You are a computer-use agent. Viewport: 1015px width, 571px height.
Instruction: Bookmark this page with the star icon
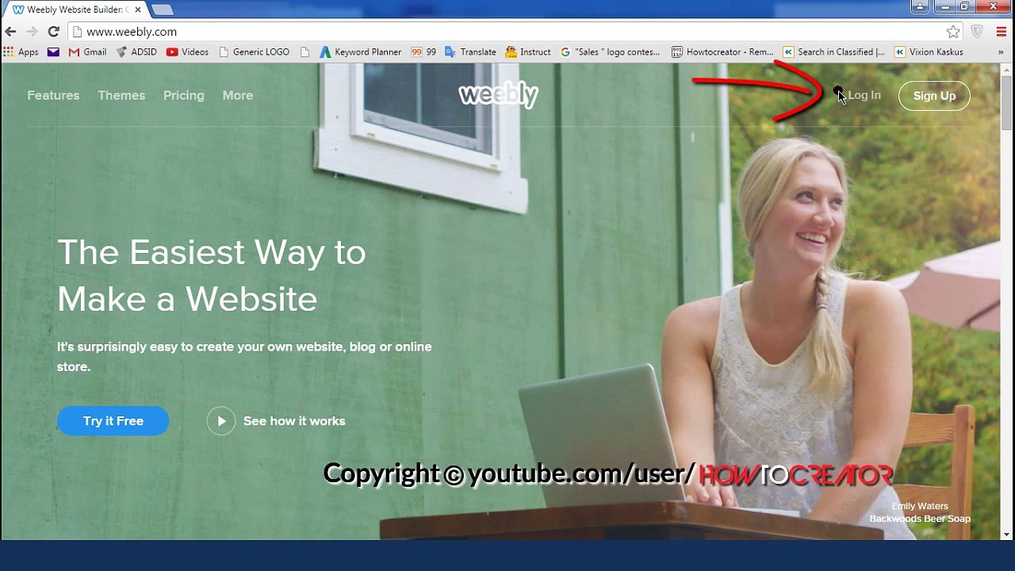[x=953, y=32]
